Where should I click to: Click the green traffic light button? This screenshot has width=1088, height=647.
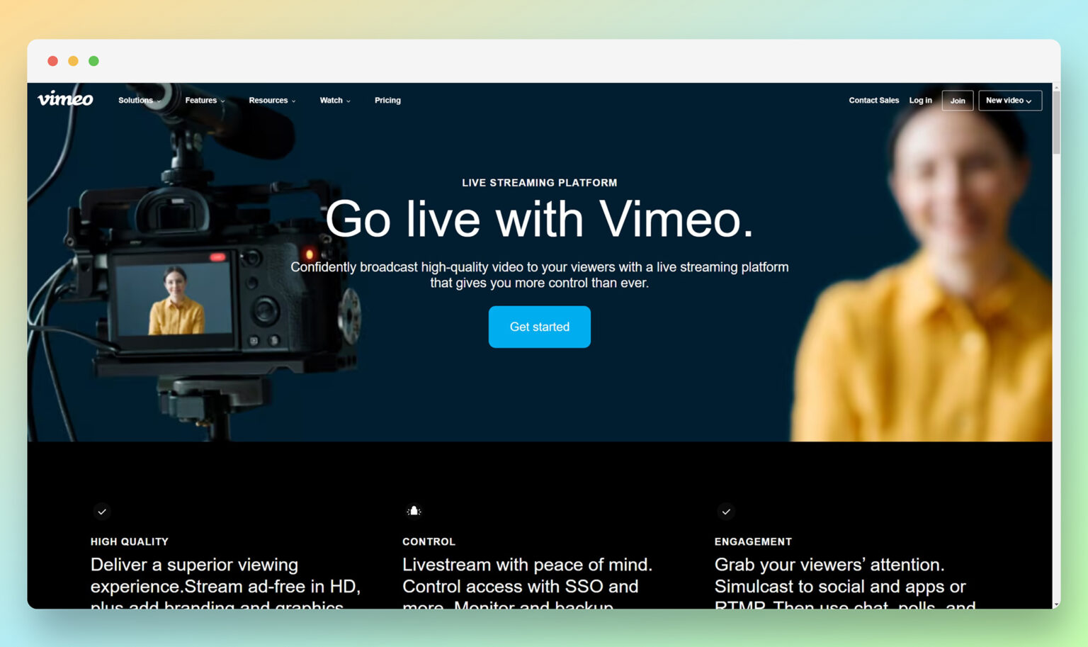94,61
